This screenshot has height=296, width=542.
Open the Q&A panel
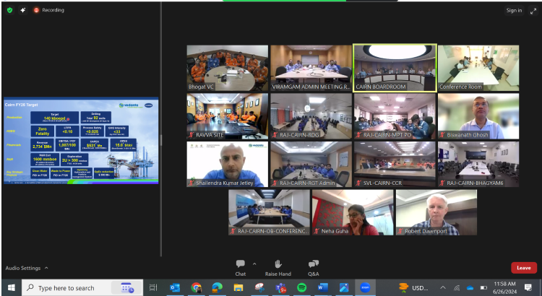[314, 265]
